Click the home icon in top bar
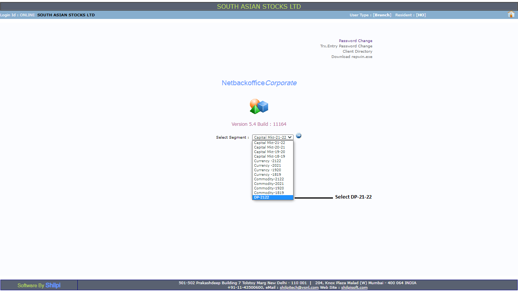518x291 pixels. [x=511, y=14]
